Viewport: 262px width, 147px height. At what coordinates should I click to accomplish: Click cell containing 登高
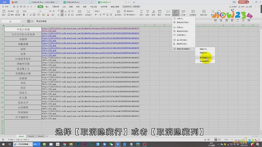coord(23,83)
